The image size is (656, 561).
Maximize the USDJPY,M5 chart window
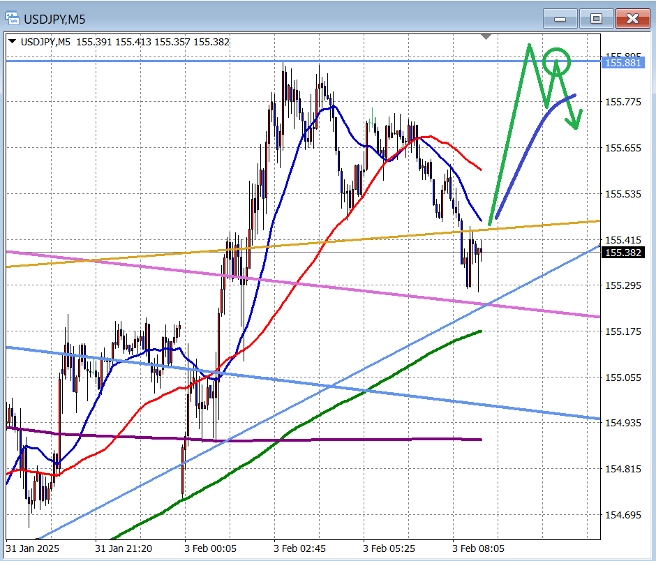[x=596, y=19]
